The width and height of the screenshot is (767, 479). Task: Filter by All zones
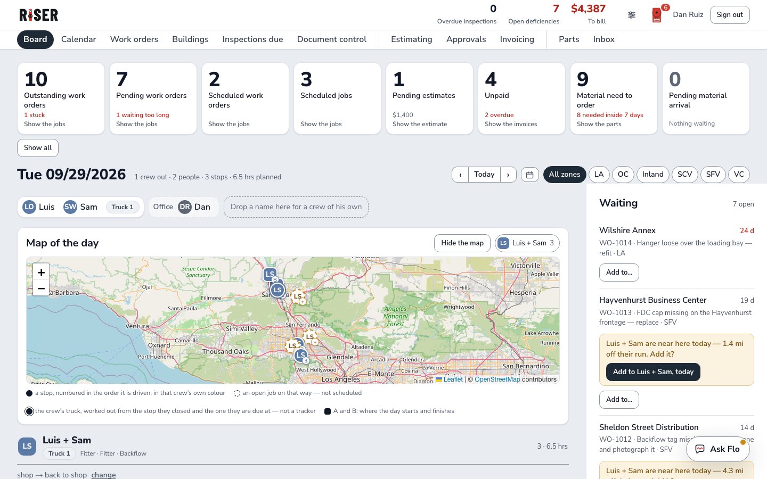(565, 175)
